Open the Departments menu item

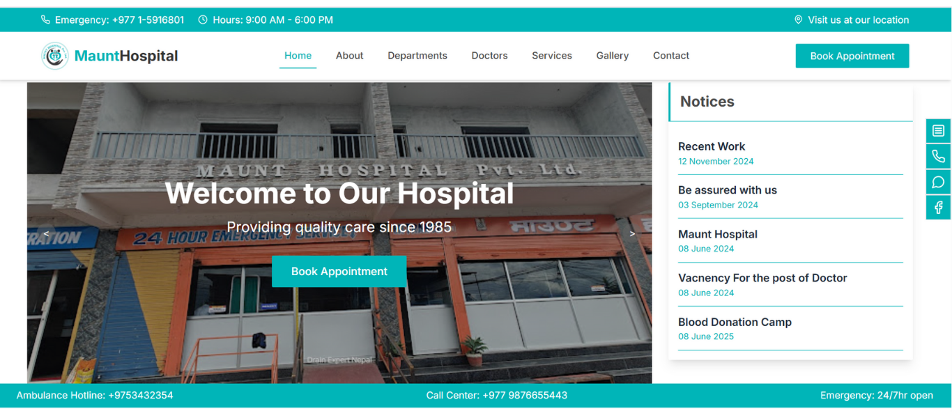click(417, 56)
